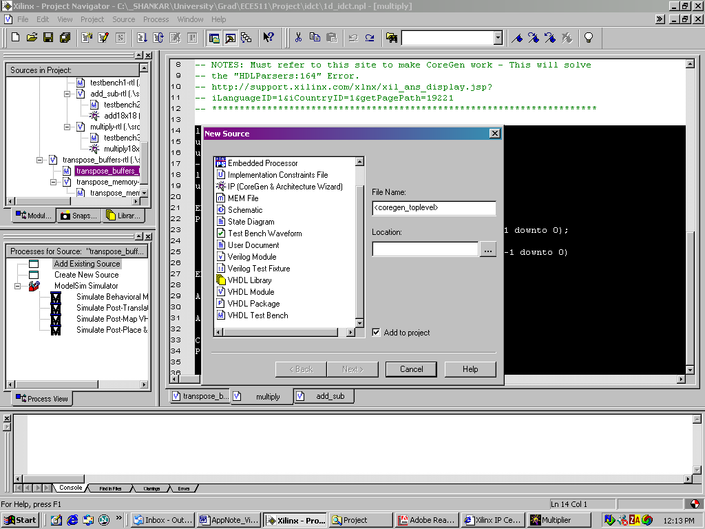Image resolution: width=705 pixels, height=529 pixels.
Task: Click the Save file toolbar icon
Action: [48, 37]
